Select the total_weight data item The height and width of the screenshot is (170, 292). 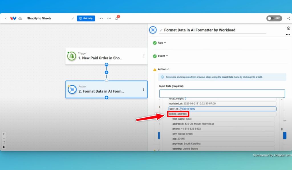click(222, 99)
